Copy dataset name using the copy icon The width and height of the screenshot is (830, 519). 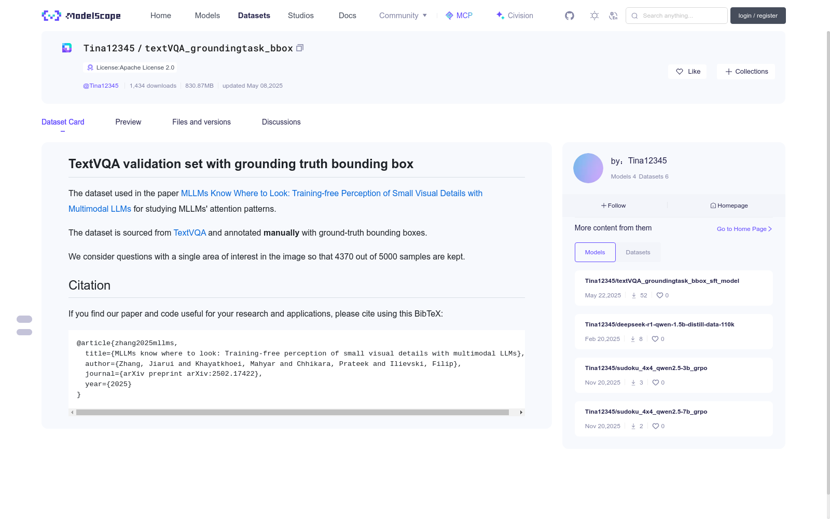click(299, 48)
